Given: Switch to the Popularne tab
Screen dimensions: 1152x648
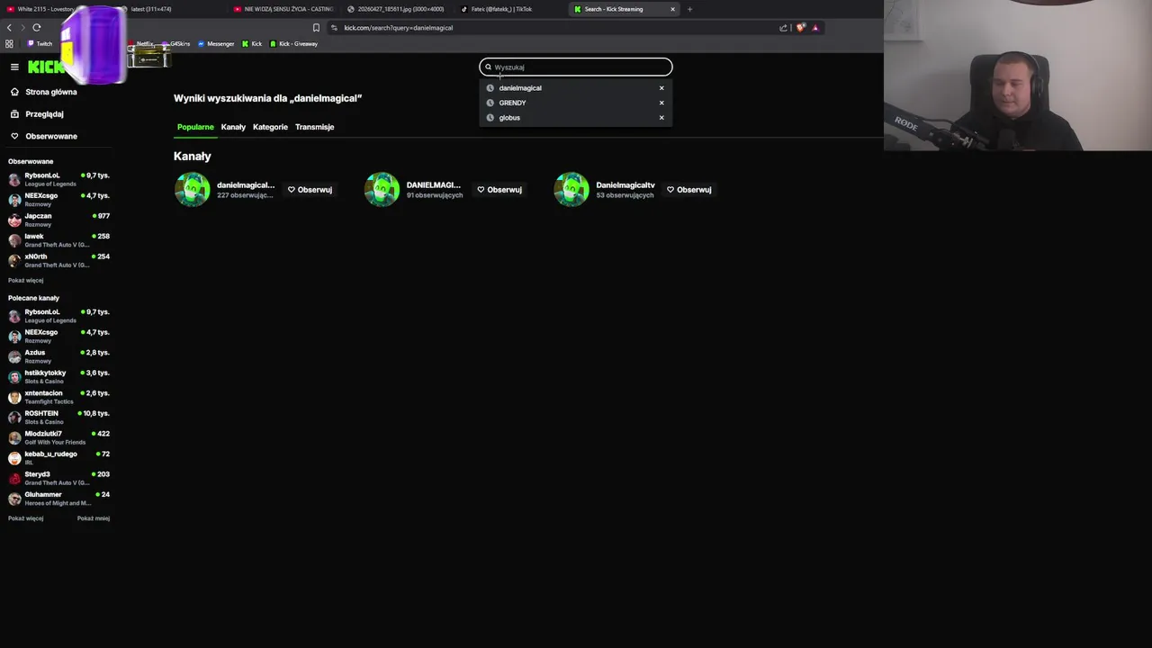Looking at the screenshot, I should click(195, 127).
